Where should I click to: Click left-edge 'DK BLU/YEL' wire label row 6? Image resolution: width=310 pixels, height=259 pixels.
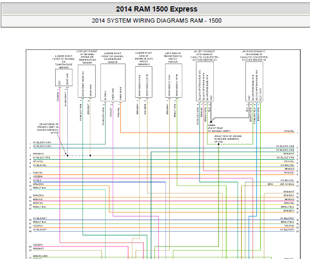click(40, 165)
